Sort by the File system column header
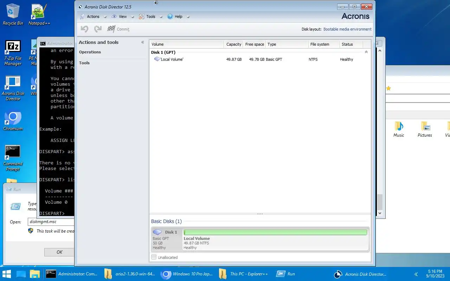Viewport: 450px width, 281px height. tap(324, 44)
